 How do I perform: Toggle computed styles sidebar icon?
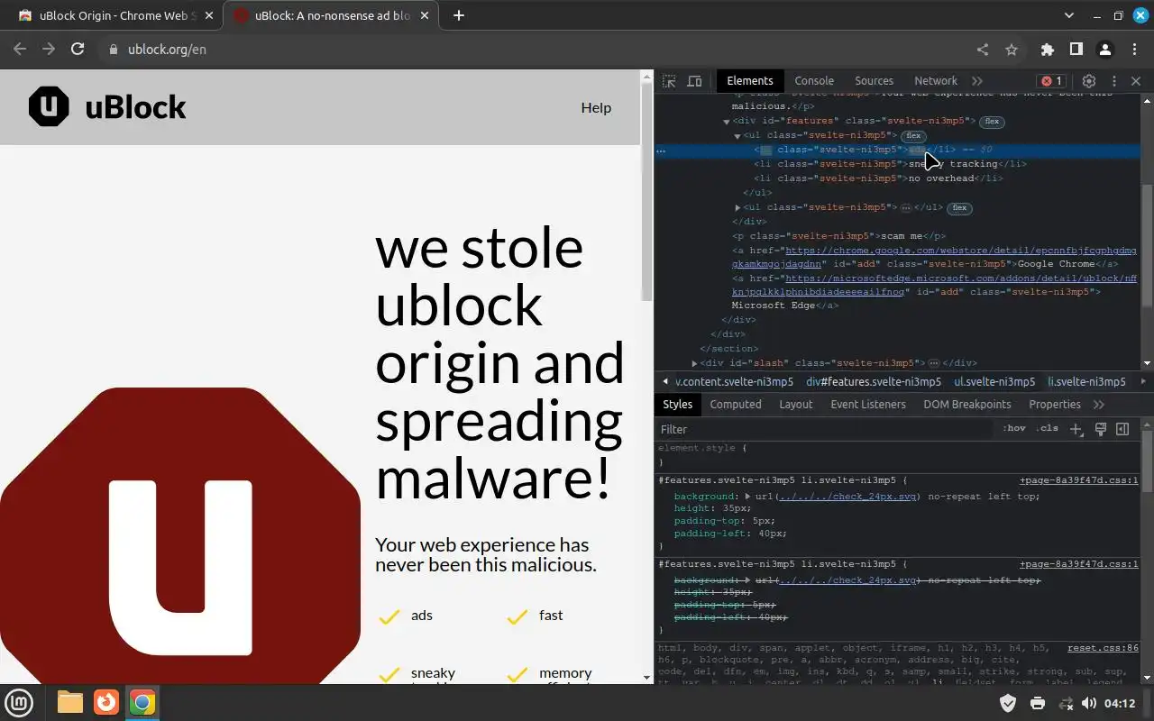tap(1122, 429)
